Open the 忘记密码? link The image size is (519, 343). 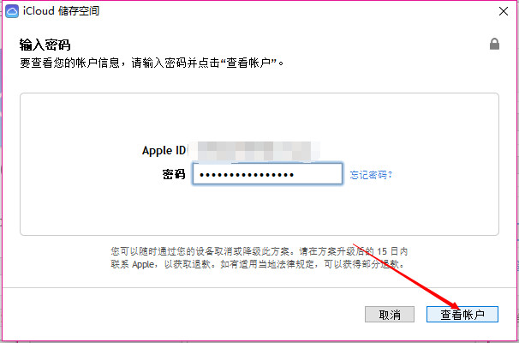point(371,175)
